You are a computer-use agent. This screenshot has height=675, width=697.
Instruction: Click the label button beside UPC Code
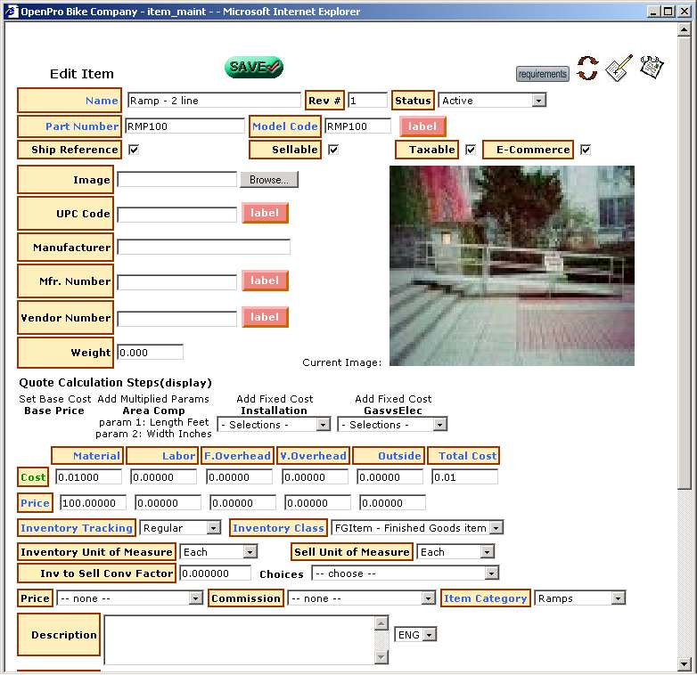click(265, 214)
